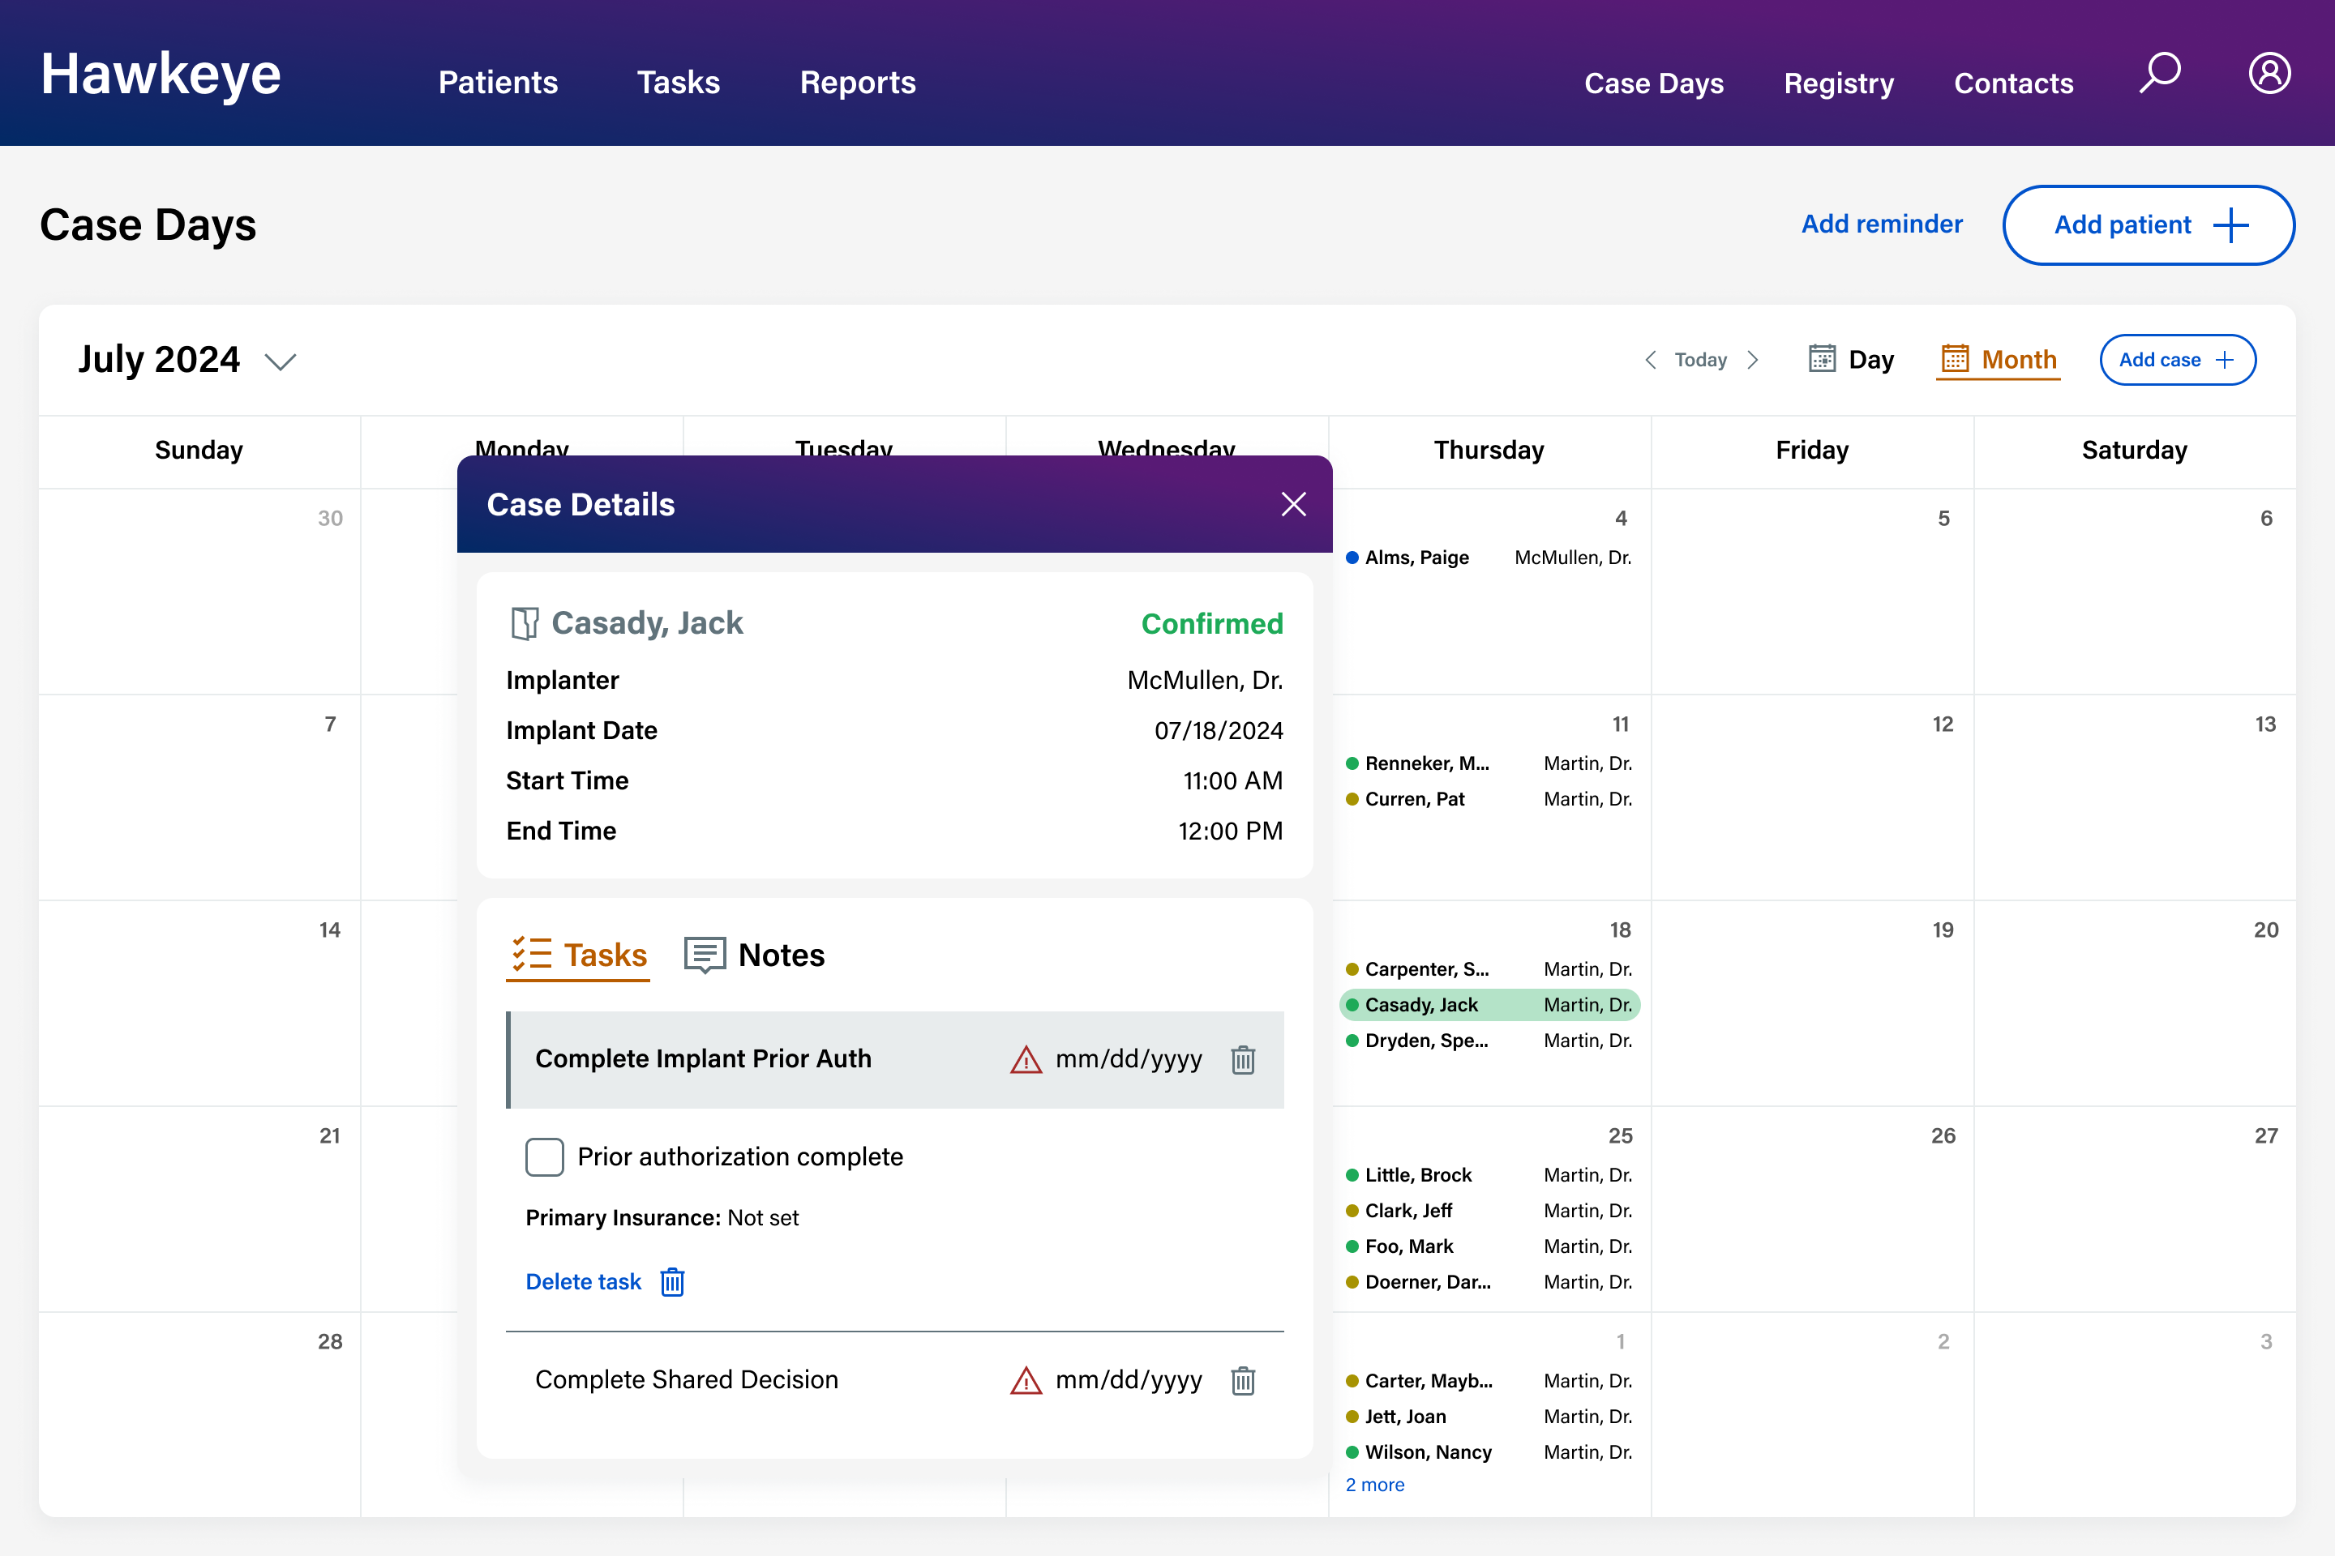Viewport: 2335px width, 1556px height.
Task: Delete Complete Implant Prior Auth row trash icon
Action: 1243,1060
